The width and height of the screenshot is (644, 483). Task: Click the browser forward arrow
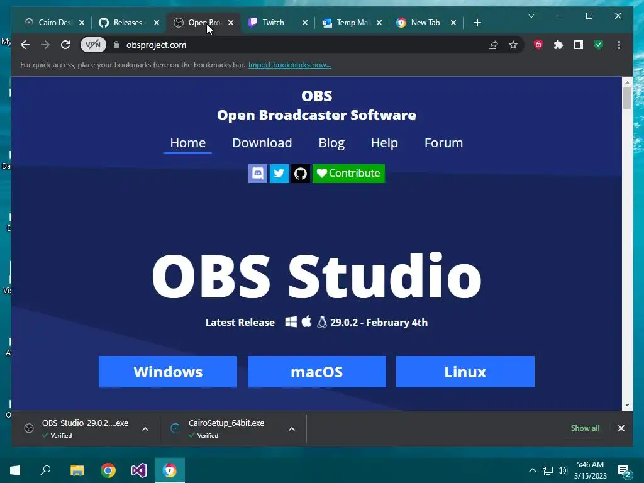(x=45, y=45)
